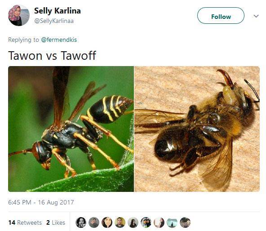Click Selly Karlina's profile avatar
Image resolution: width=266 pixels, height=231 pixels.
tap(19, 15)
